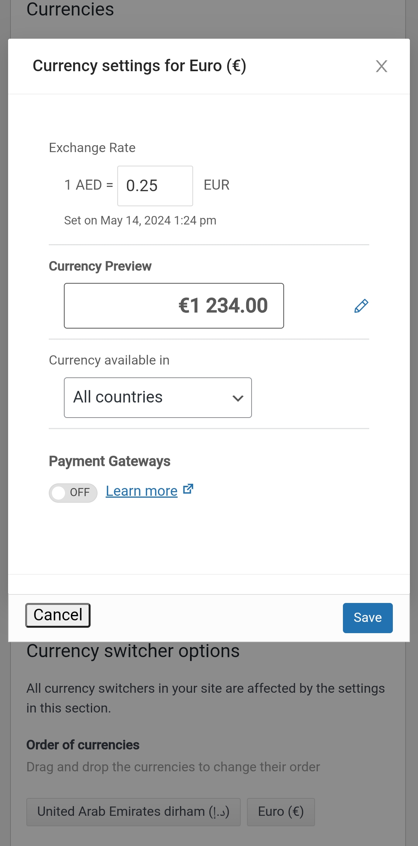
Task: Click the EUR label beside the rate field
Action: tap(216, 185)
